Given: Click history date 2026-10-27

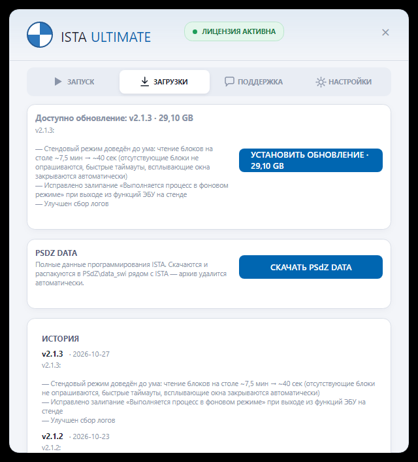Looking at the screenshot, I should coord(91,354).
